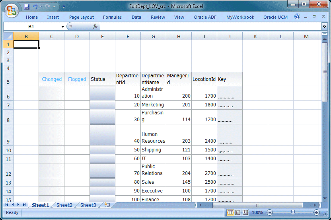Screen dimensions: 331x220
Task: Select all cells with the corner button
Action: [x=8, y=36]
